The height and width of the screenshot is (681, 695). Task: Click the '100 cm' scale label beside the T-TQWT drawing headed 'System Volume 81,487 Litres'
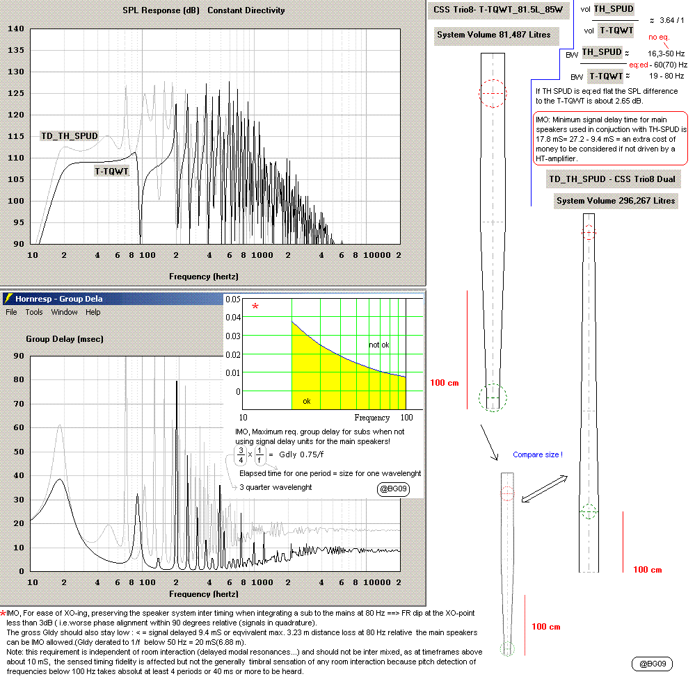pyautogui.click(x=444, y=383)
